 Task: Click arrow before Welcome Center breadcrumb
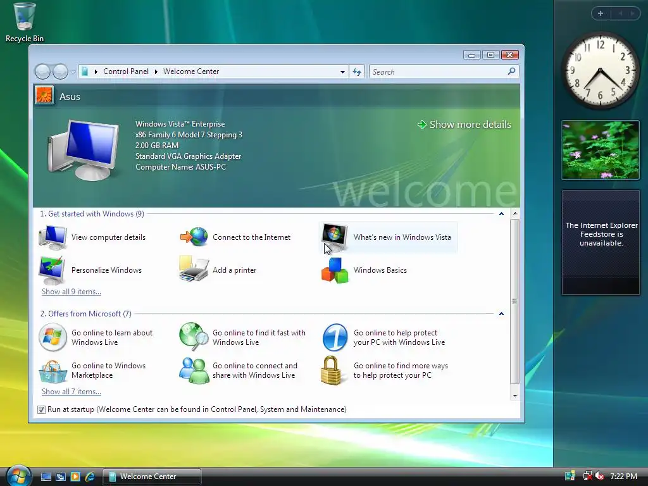(x=156, y=72)
